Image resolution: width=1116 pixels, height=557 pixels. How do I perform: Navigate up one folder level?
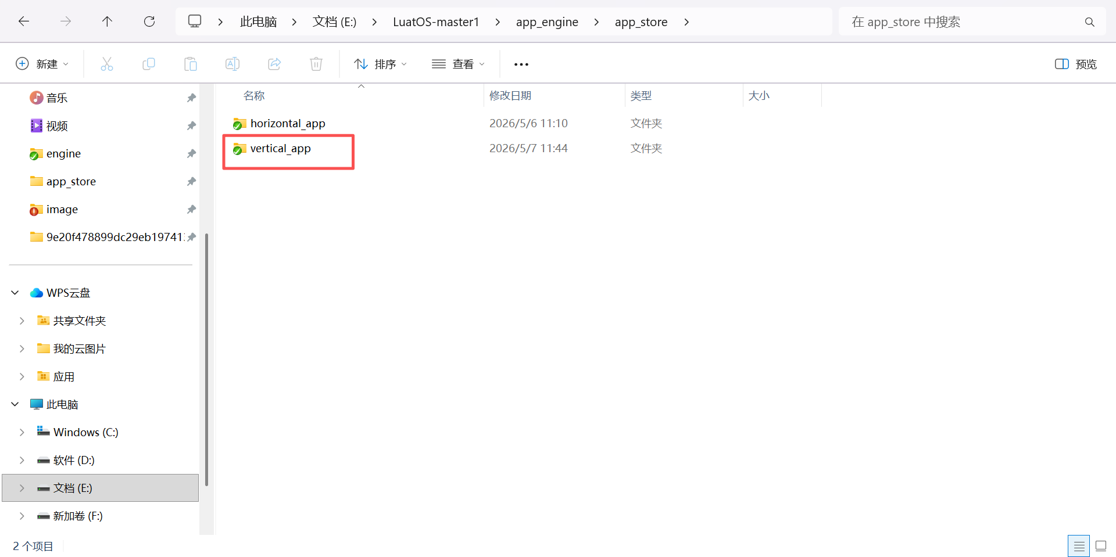click(108, 21)
